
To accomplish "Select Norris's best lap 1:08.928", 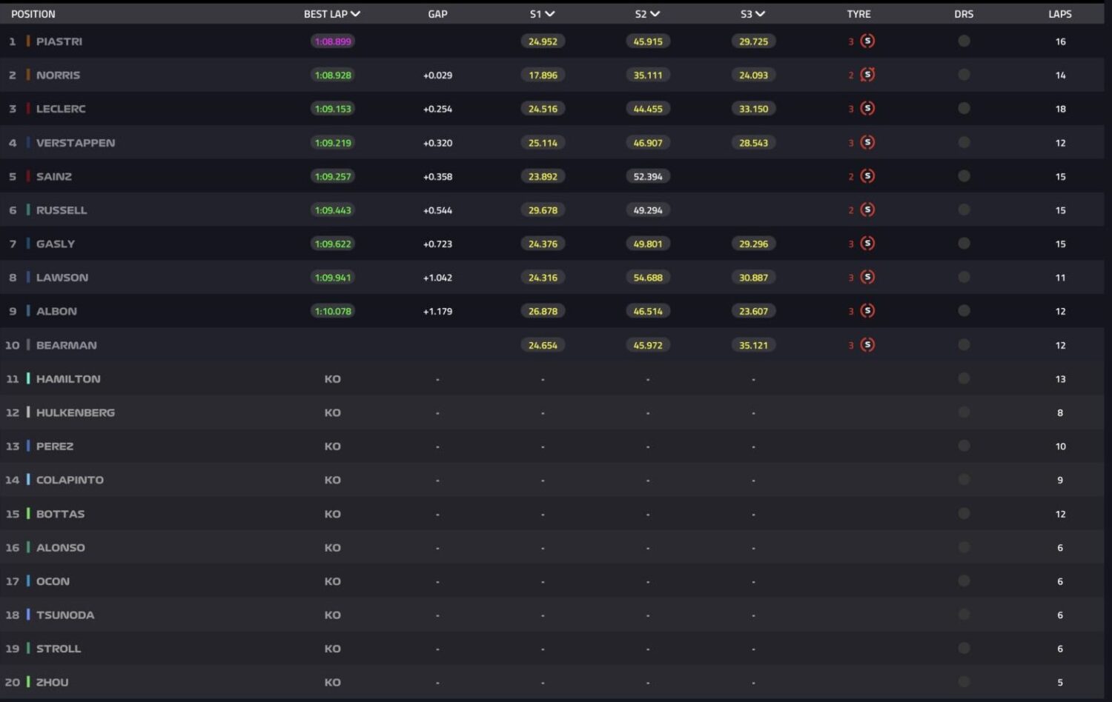I will click(333, 75).
